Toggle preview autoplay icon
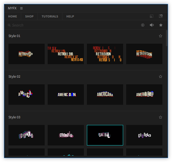This screenshot has width=172, height=162. 143,25
